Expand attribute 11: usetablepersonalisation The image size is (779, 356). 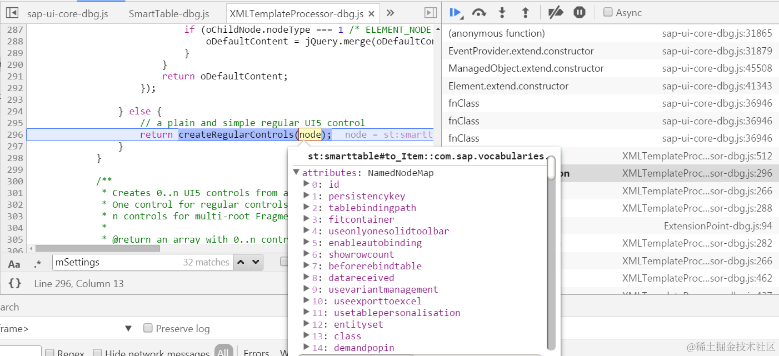[x=306, y=313]
